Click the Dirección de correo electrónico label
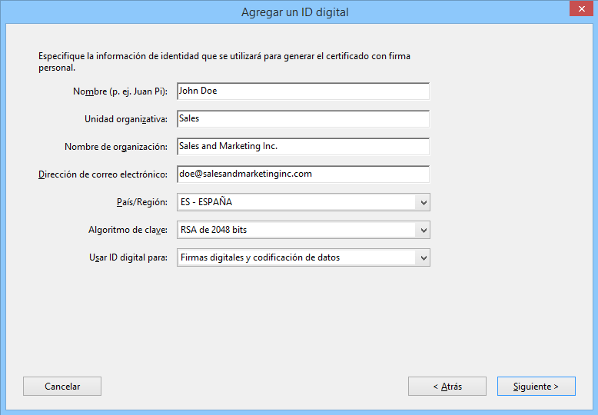 [x=102, y=174]
